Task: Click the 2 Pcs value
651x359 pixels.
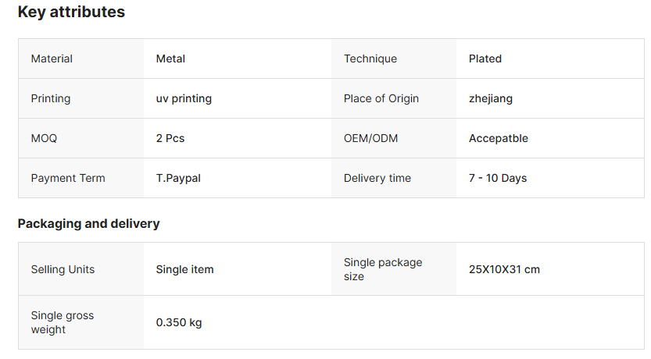Action: 170,138
